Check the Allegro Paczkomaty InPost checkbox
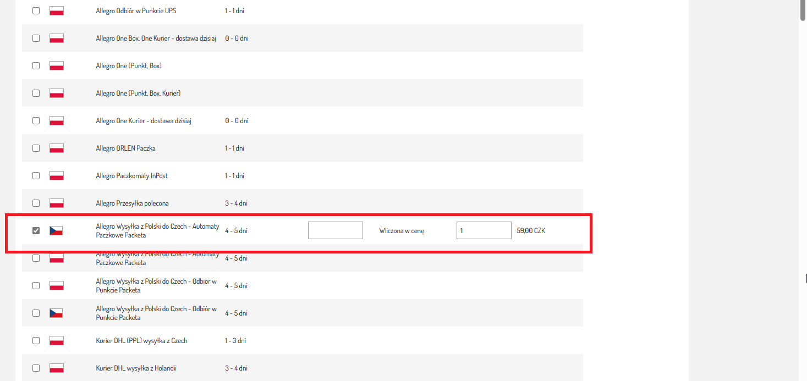 tap(36, 175)
